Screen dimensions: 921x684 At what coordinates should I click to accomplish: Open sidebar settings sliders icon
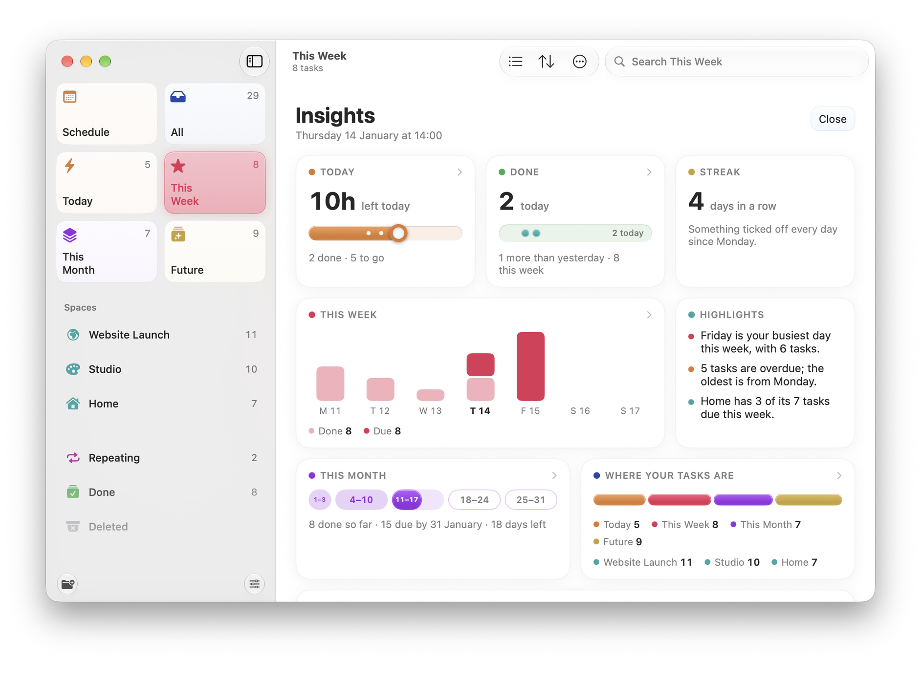[x=254, y=584]
